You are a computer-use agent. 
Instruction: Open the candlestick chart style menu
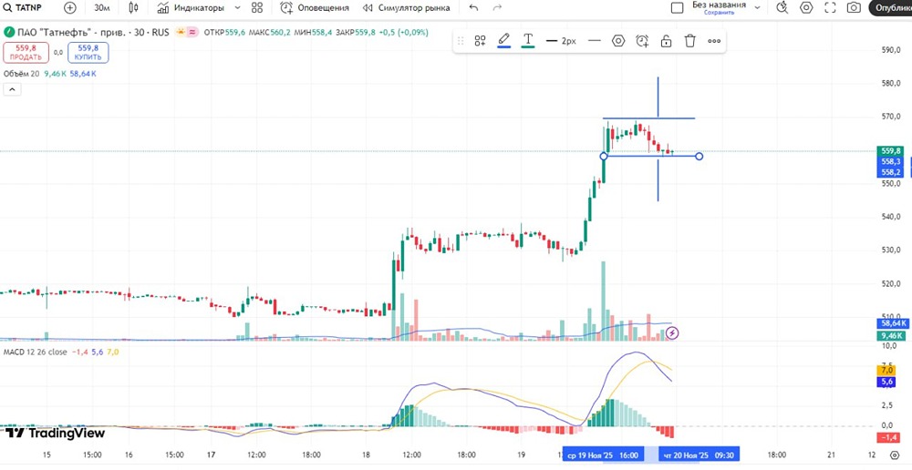point(134,7)
